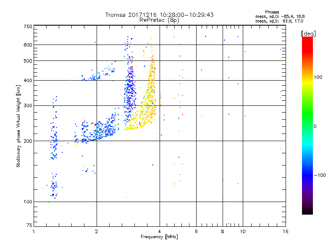Click the x-axis tick label '6'
Image resolution: width=336 pixels, height=252 pixels.
coord(196,231)
